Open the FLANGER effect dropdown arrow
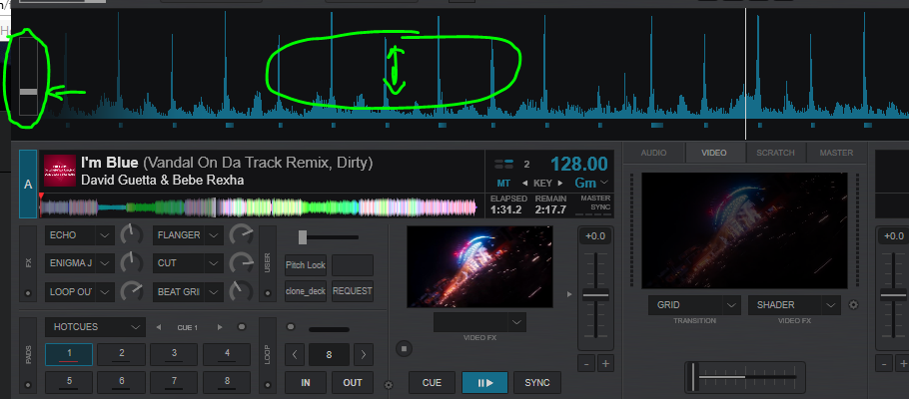This screenshot has width=909, height=399. pyautogui.click(x=215, y=235)
